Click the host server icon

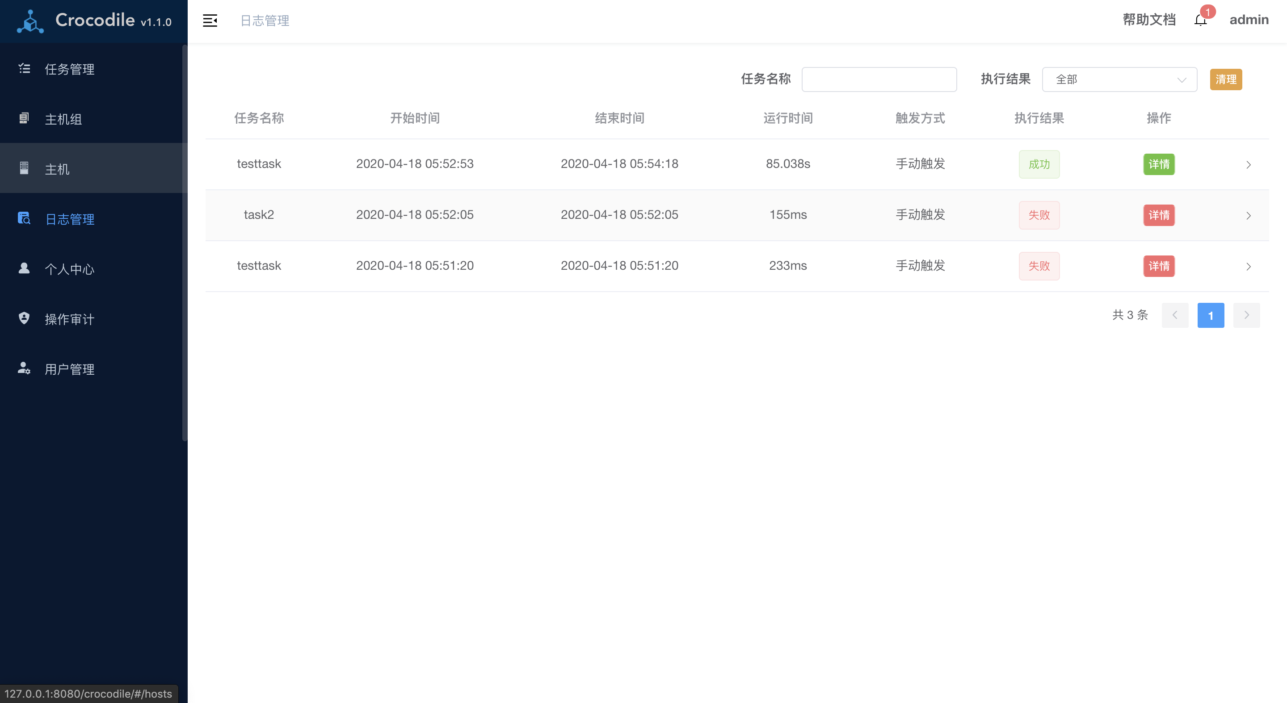tap(24, 168)
